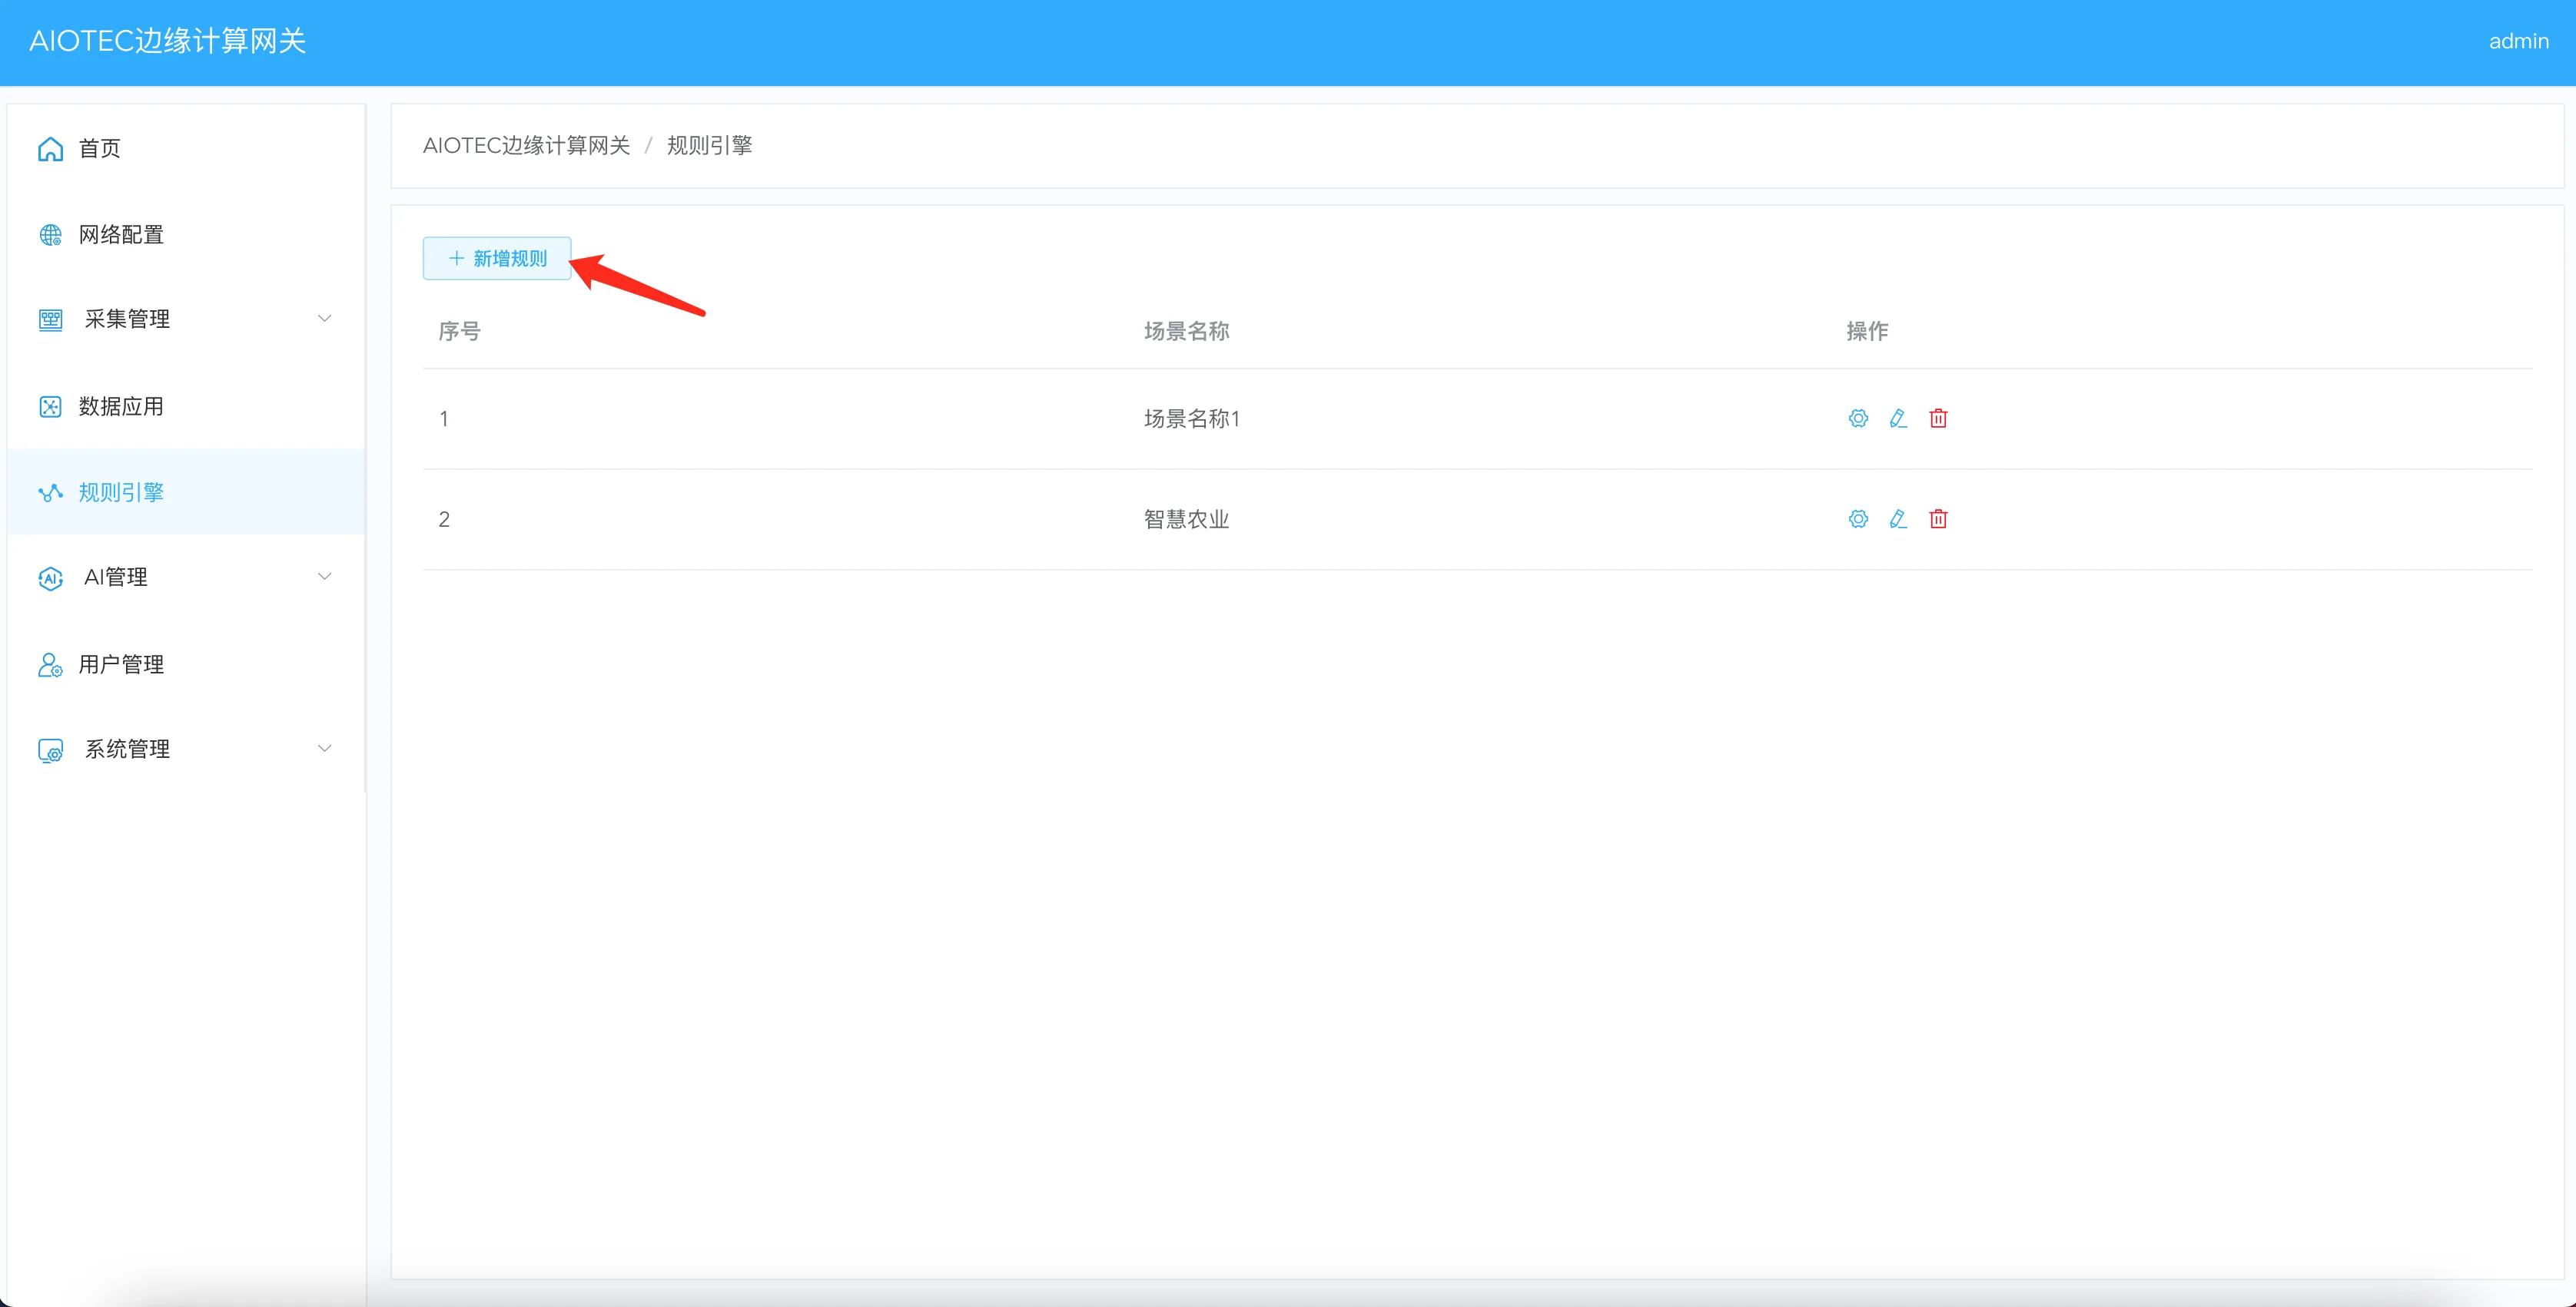Screen dimensions: 2576x1307
Task: Edit the 智慧农业 rule
Action: pyautogui.click(x=1898, y=518)
